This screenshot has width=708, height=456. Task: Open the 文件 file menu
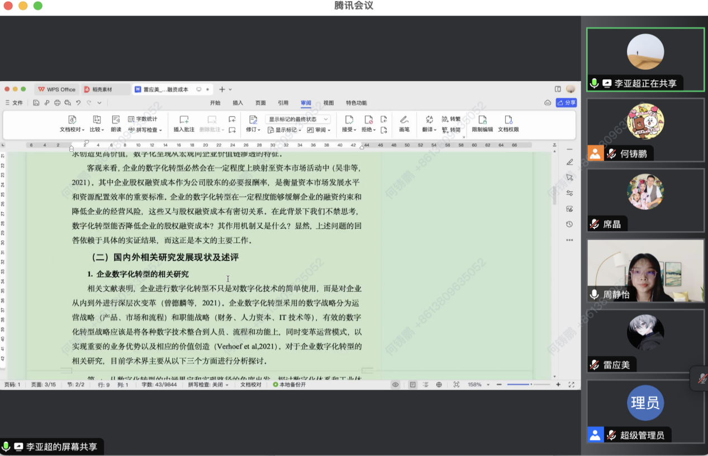[15, 103]
